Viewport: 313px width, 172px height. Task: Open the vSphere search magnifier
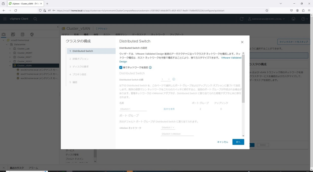tap(35, 19)
